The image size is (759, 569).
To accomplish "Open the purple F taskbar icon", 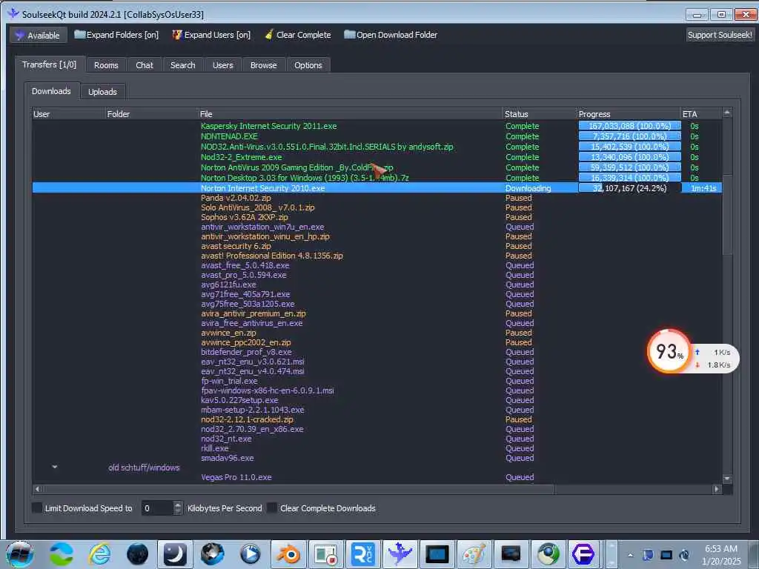I will click(583, 554).
